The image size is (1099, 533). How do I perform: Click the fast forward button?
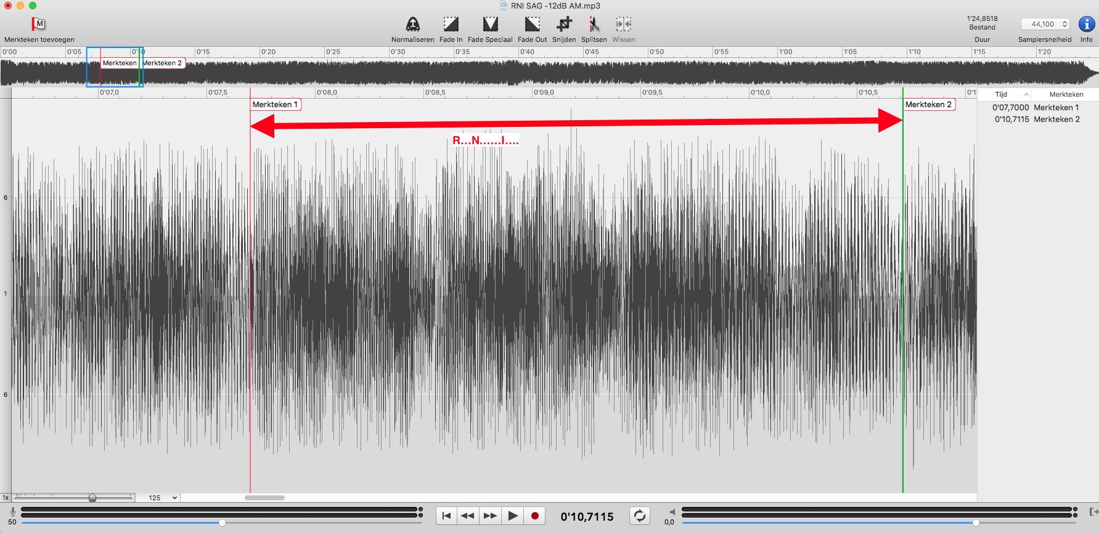[x=490, y=516]
